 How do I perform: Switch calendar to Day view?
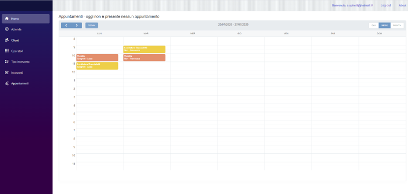(374, 25)
